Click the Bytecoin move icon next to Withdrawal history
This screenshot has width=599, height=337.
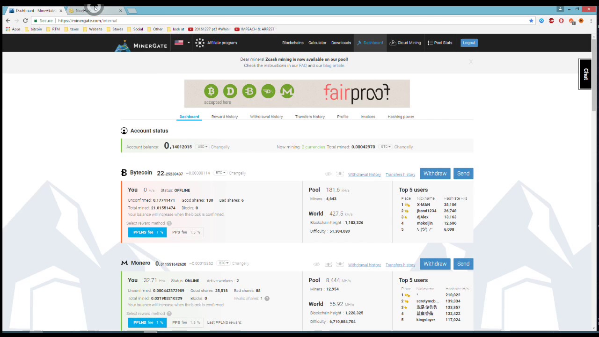click(340, 174)
